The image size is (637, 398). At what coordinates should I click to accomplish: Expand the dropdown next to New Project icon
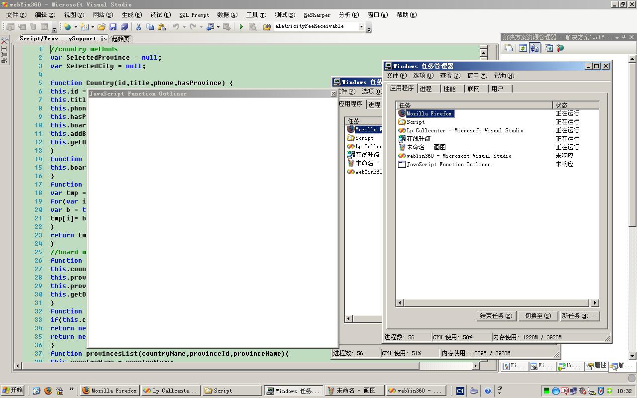tap(76, 27)
